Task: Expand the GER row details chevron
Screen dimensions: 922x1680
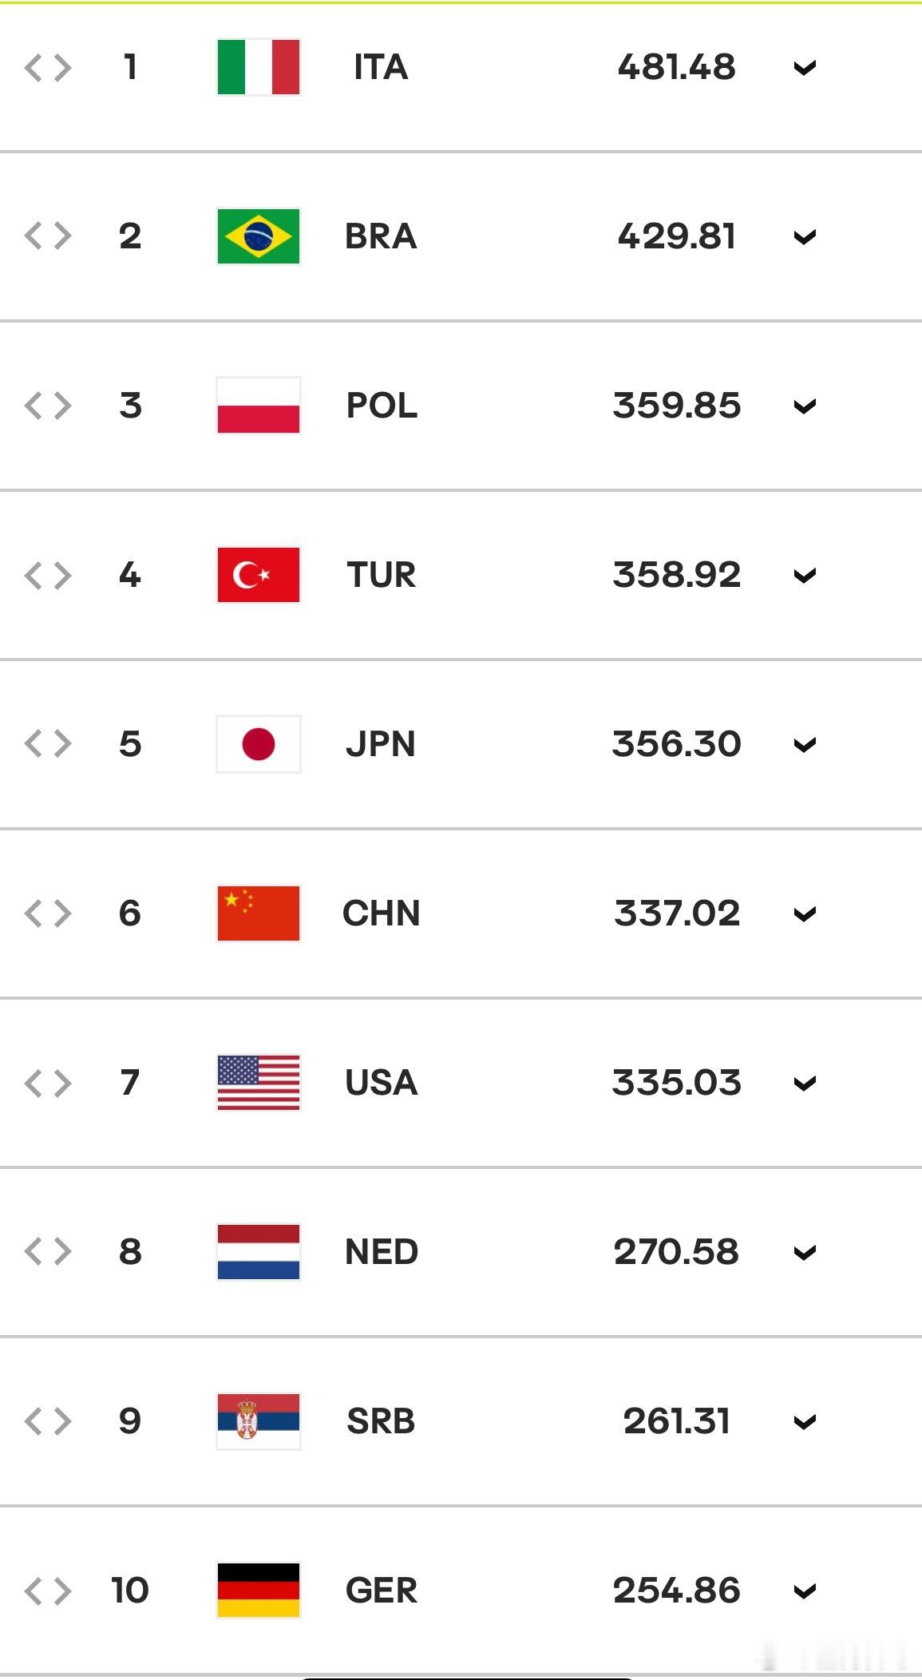Action: point(805,1591)
